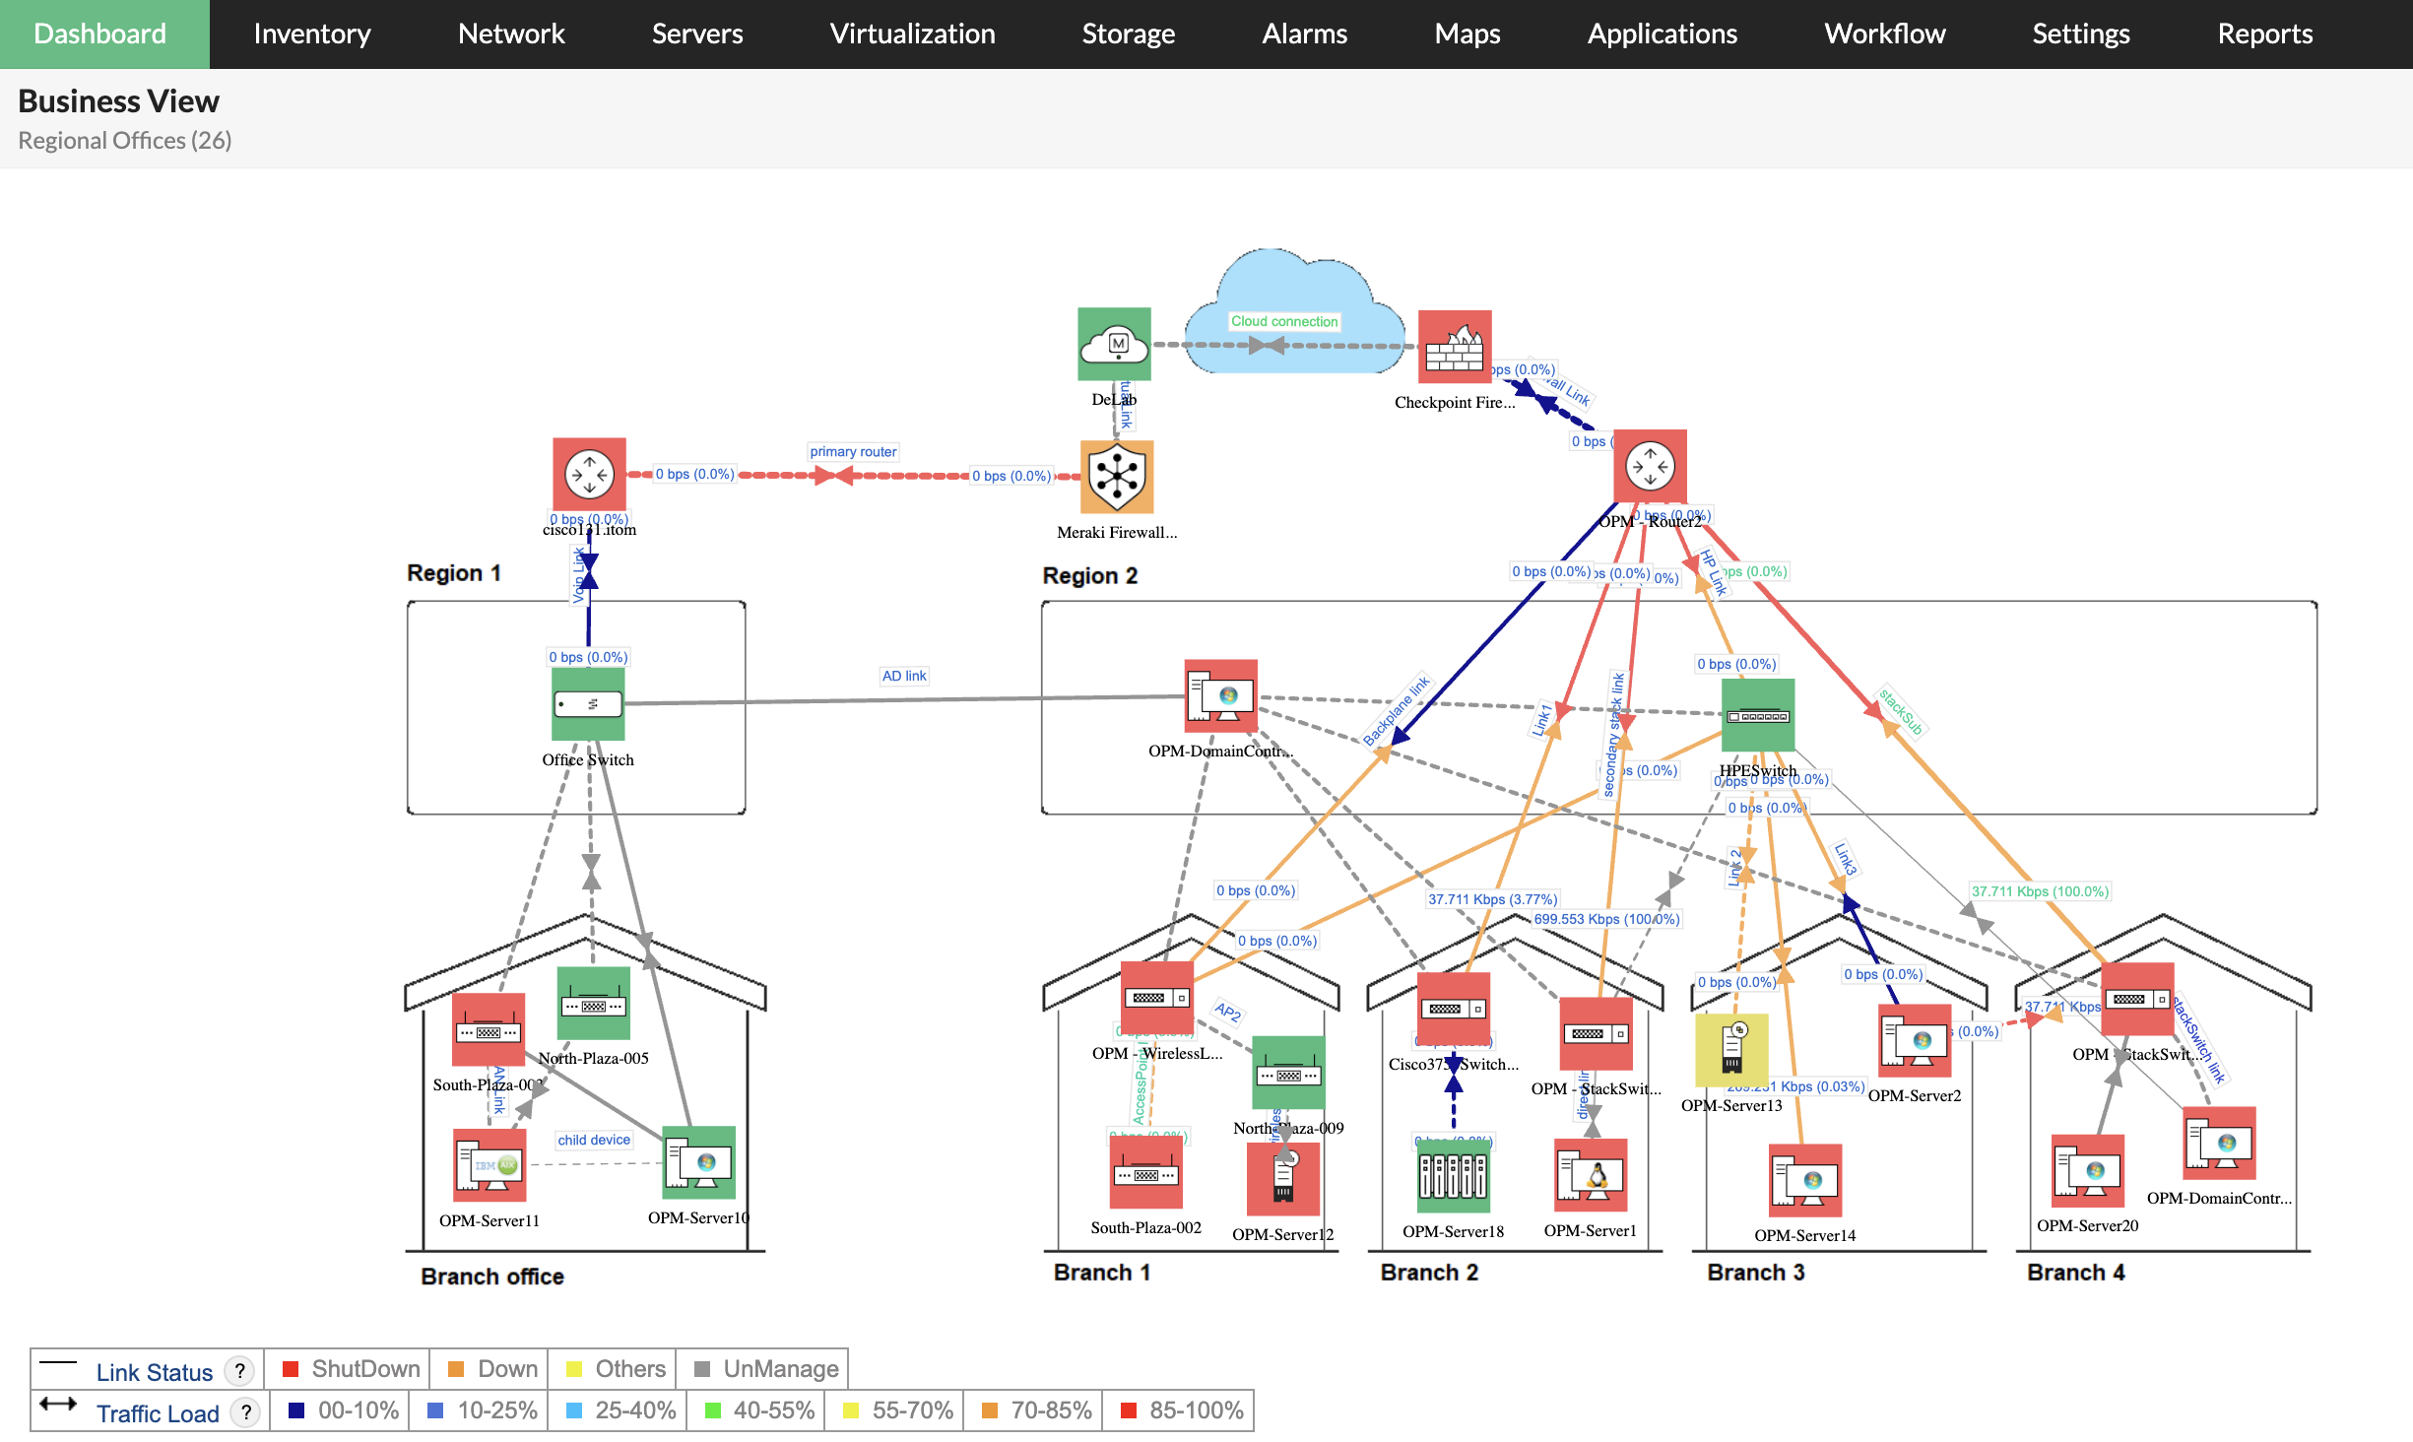Click the Checkpoint Firewall device icon
Screen dimensions: 2413x1442
[1454, 347]
